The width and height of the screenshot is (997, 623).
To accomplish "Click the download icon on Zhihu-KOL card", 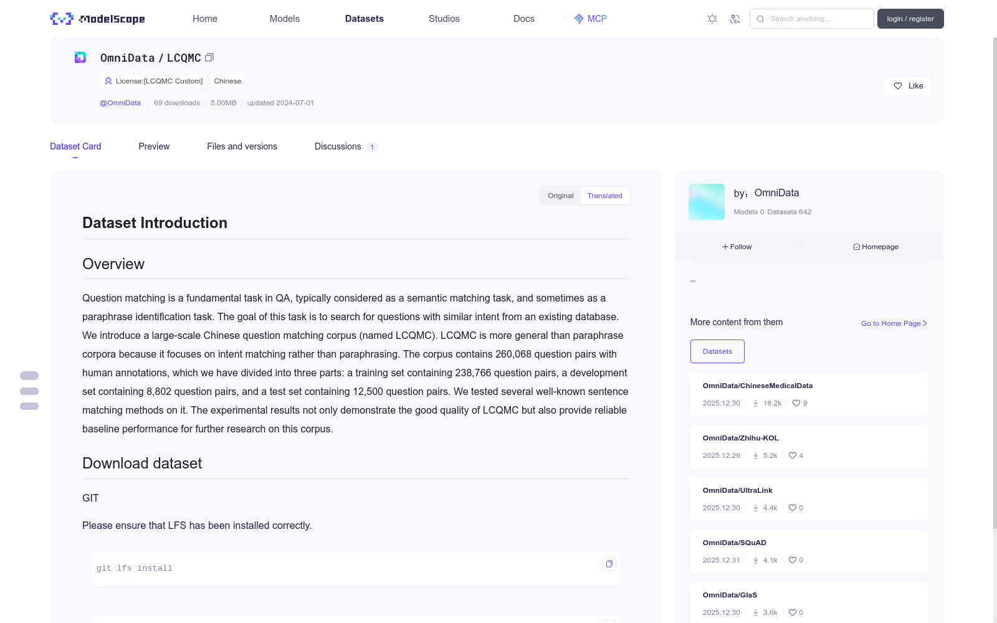I will tap(756, 455).
